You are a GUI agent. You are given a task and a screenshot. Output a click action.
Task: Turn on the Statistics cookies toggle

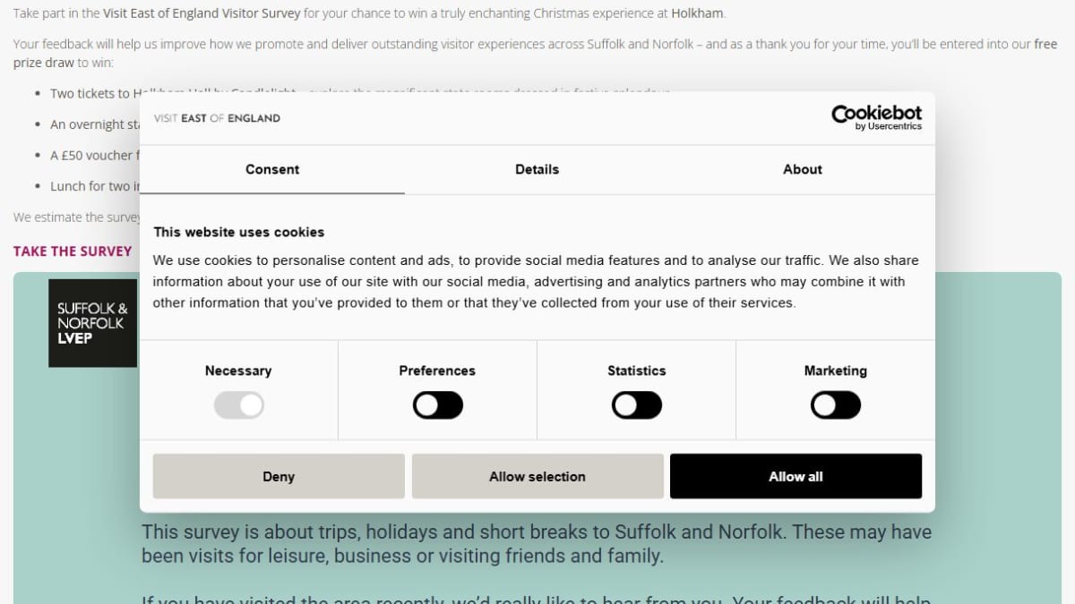click(637, 405)
